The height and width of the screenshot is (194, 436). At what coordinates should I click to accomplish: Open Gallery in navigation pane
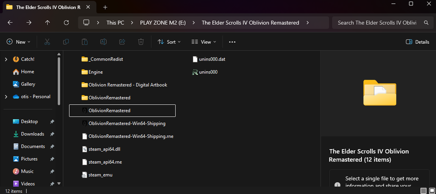click(x=28, y=84)
